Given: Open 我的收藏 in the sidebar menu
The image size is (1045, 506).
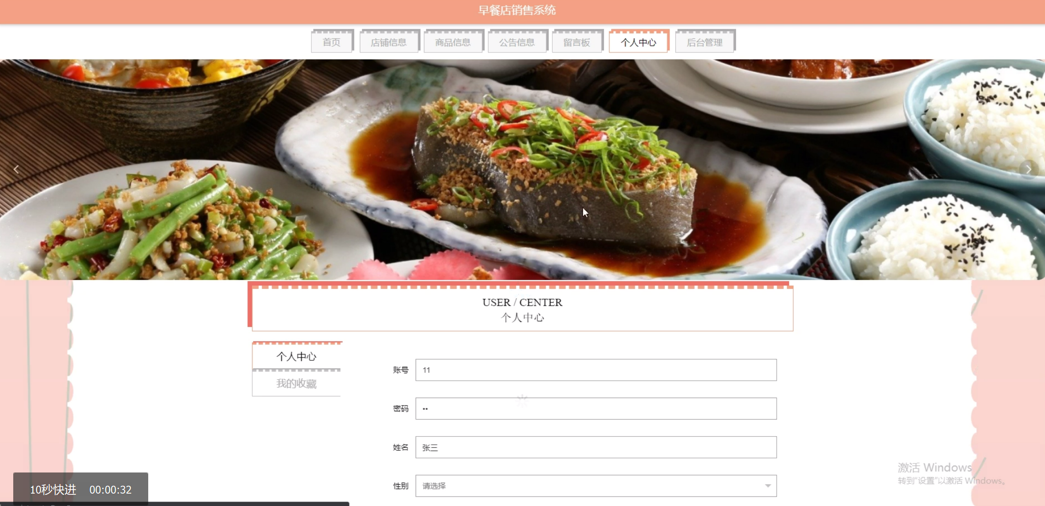Looking at the screenshot, I should [296, 384].
